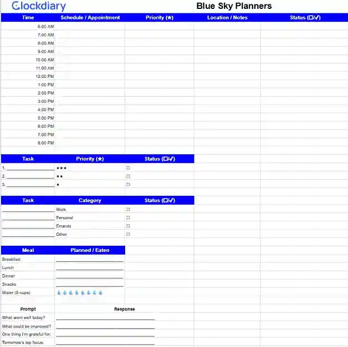This screenshot has height=347, width=348.
Task: Select the 11:00 AM time cell
Action: pos(28,68)
